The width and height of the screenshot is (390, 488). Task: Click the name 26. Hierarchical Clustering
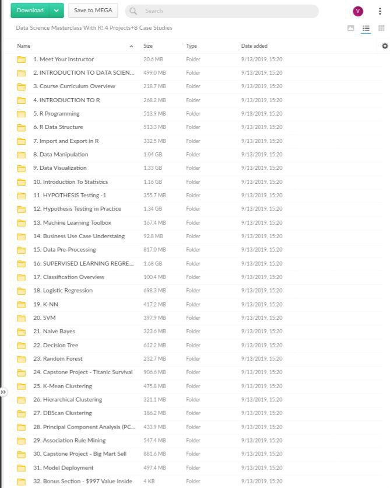68,400
